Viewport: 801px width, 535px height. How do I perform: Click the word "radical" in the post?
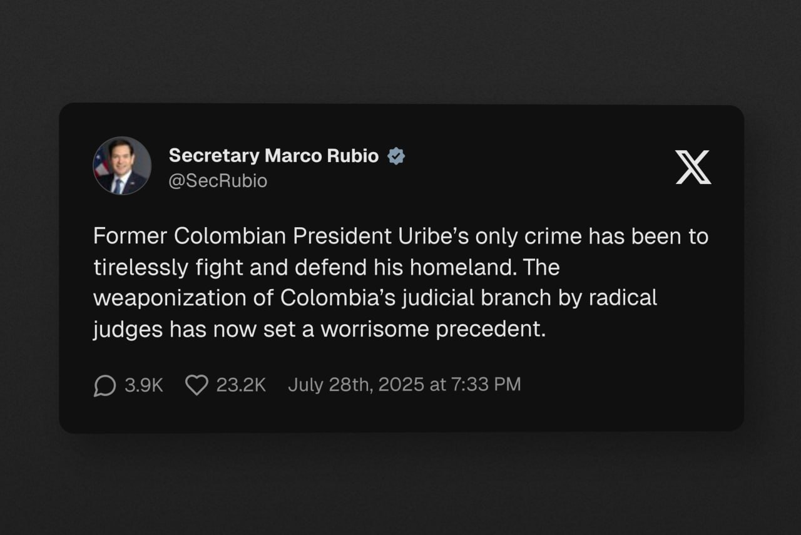coord(623,298)
